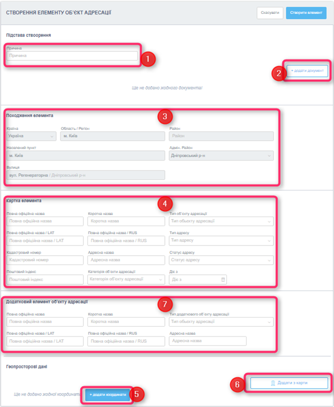Click Повна офіційна назва / RUS in Картка елемента
The width and height of the screenshot is (334, 407).
point(126,241)
